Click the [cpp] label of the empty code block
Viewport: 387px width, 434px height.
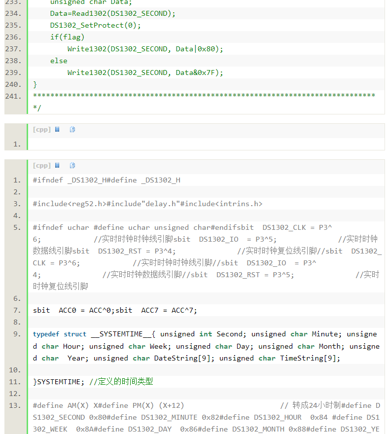pyautogui.click(x=42, y=130)
